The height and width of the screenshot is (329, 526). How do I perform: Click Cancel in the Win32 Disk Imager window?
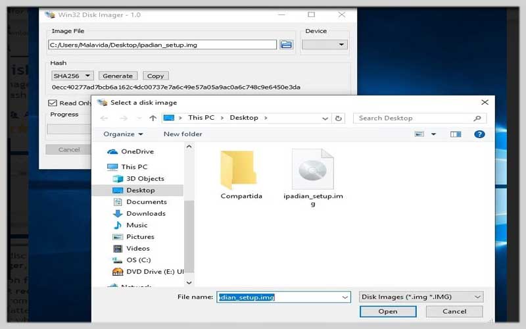click(68, 149)
